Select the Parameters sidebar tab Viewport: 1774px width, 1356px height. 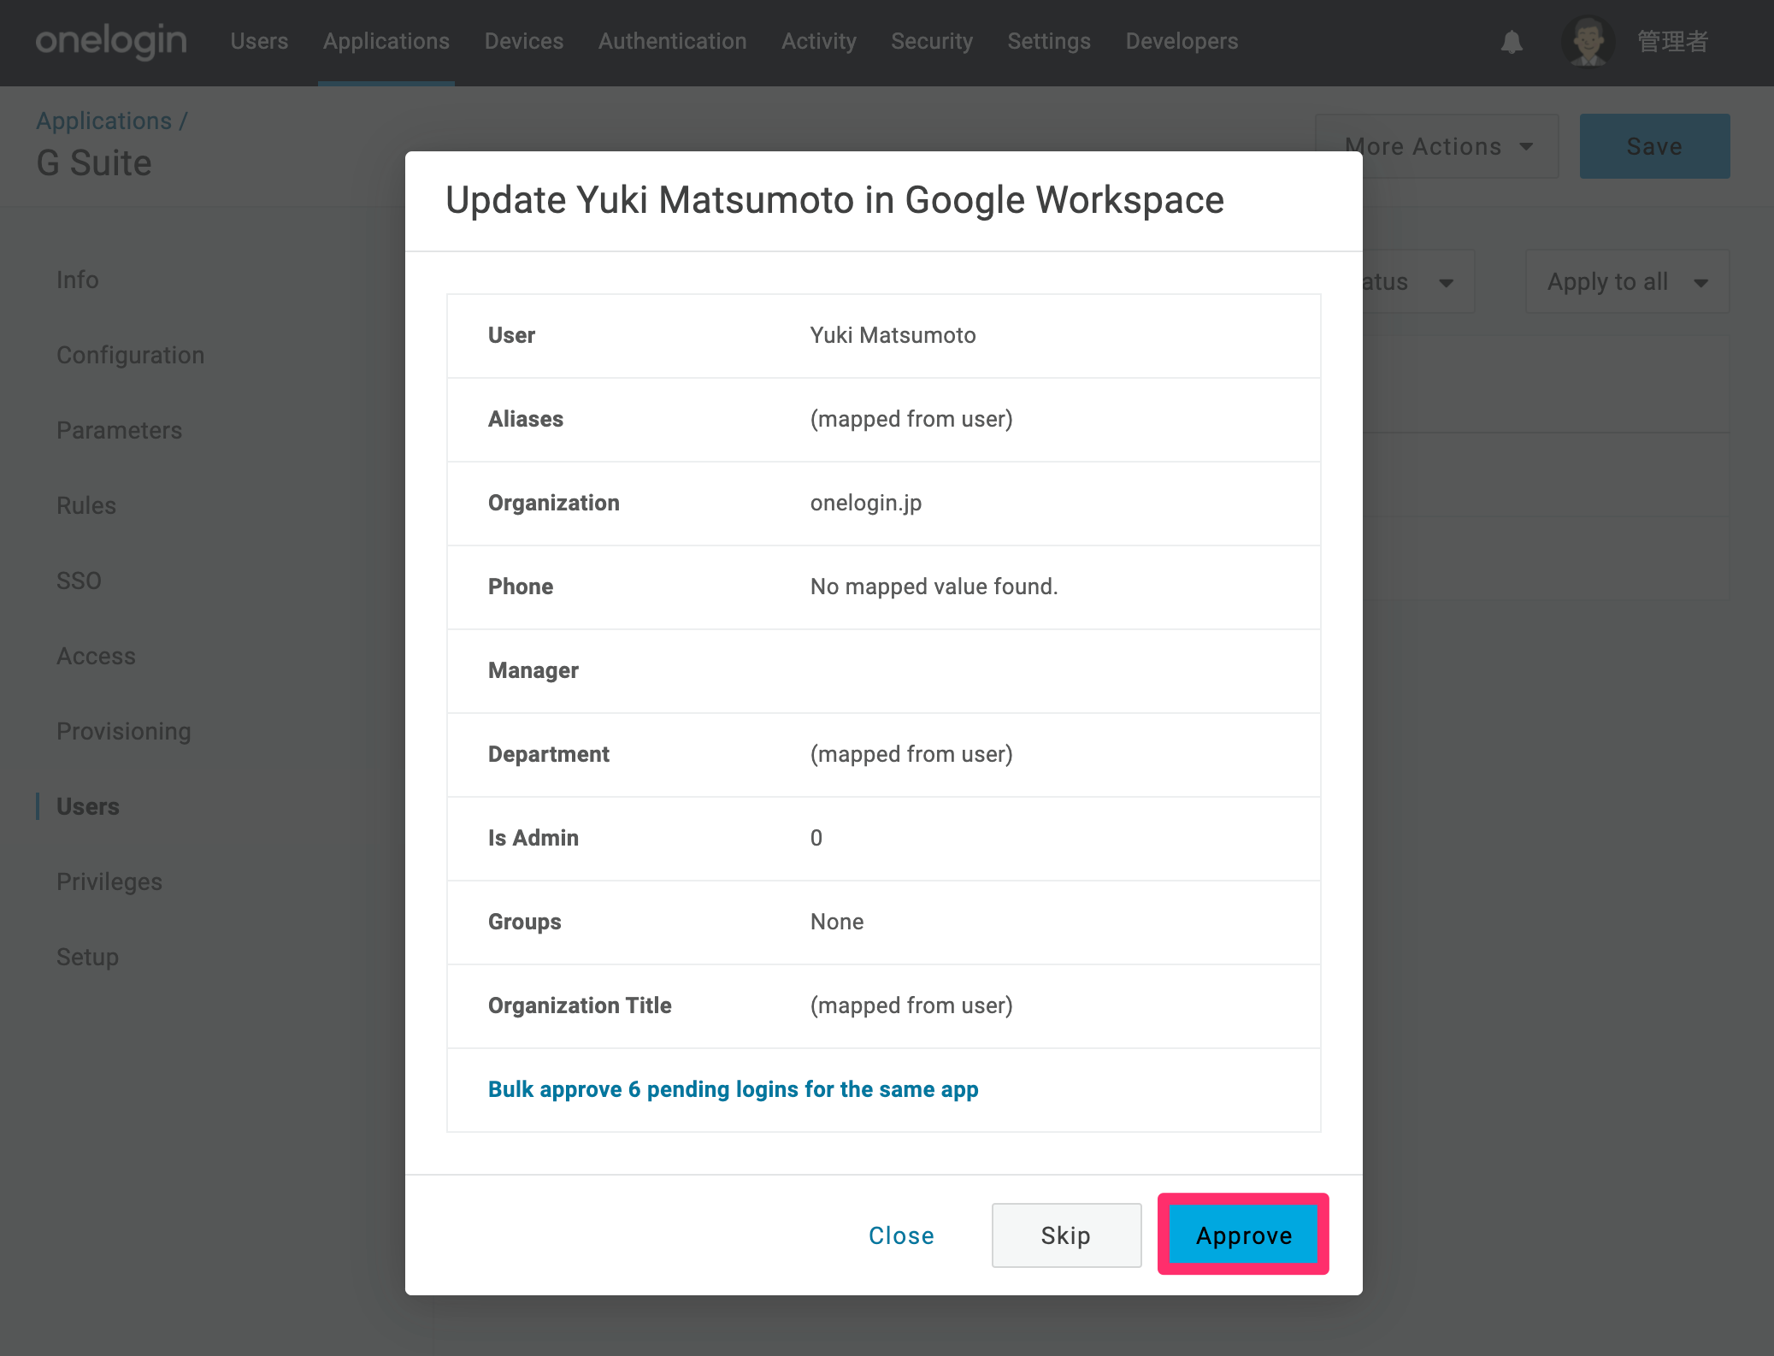(120, 430)
